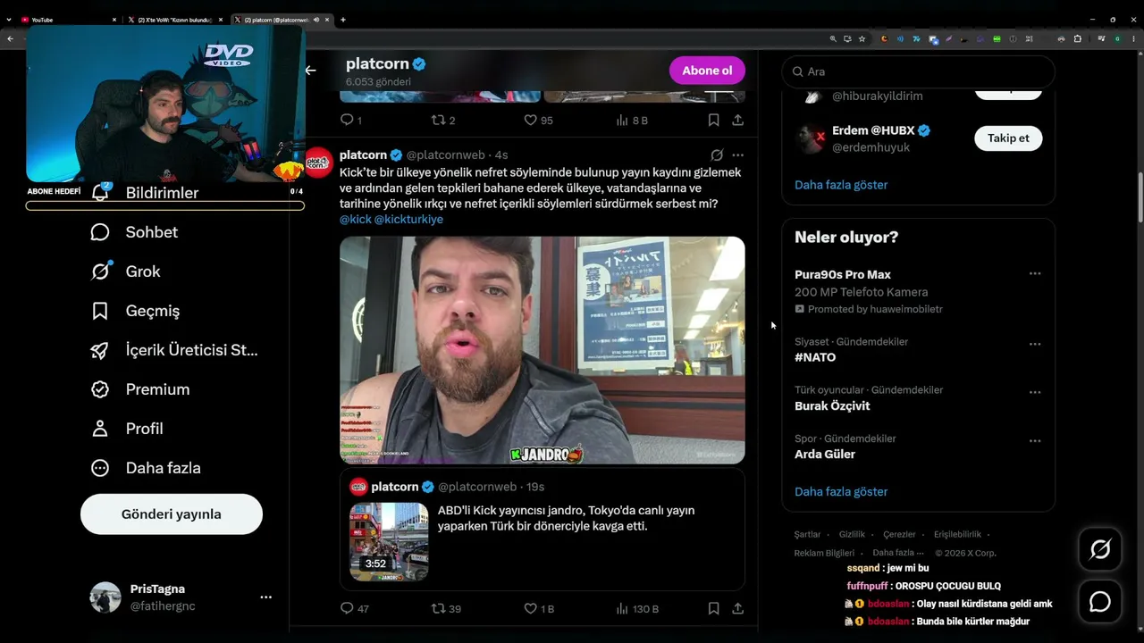Open the Geçmiş bookmark icon in sidebar
This screenshot has width=1144, height=643.
pyautogui.click(x=100, y=311)
